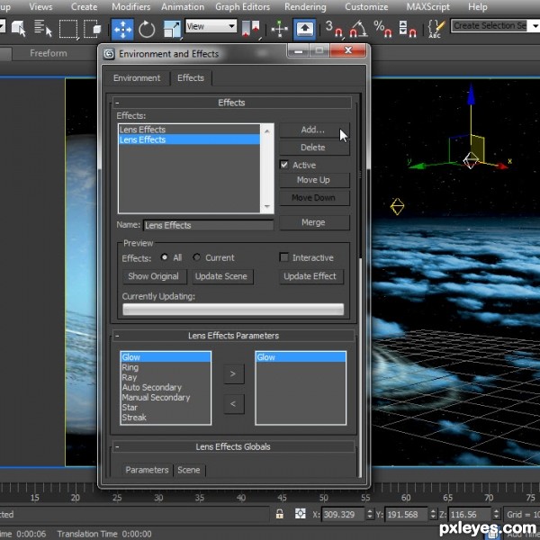Open the Create menu
This screenshot has height=540, width=540.
pyautogui.click(x=84, y=6)
